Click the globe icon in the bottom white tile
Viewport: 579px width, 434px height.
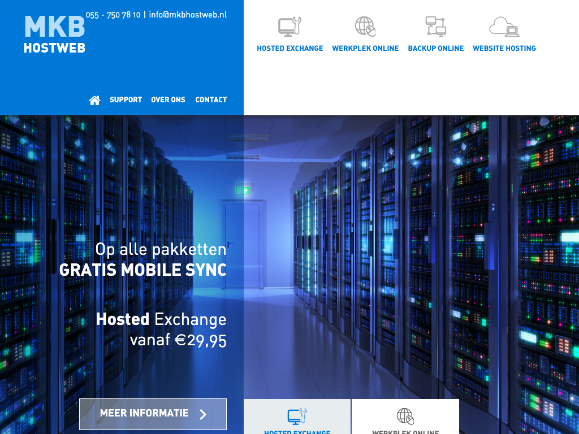pyautogui.click(x=405, y=416)
